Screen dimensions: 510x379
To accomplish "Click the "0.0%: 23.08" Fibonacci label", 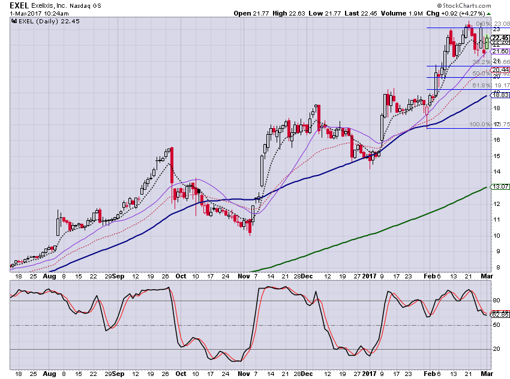I will tap(493, 24).
